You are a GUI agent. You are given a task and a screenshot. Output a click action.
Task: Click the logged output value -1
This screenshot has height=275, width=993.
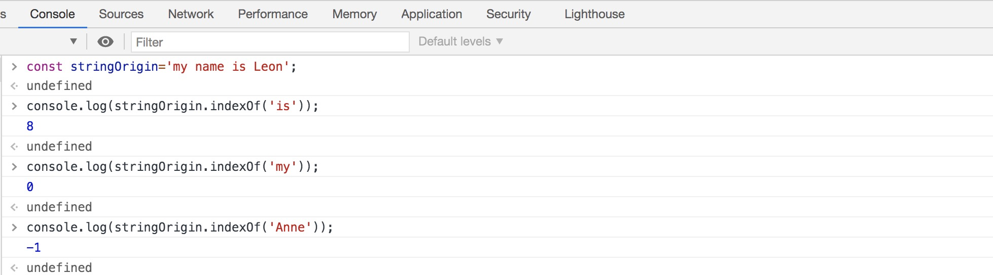tap(33, 247)
